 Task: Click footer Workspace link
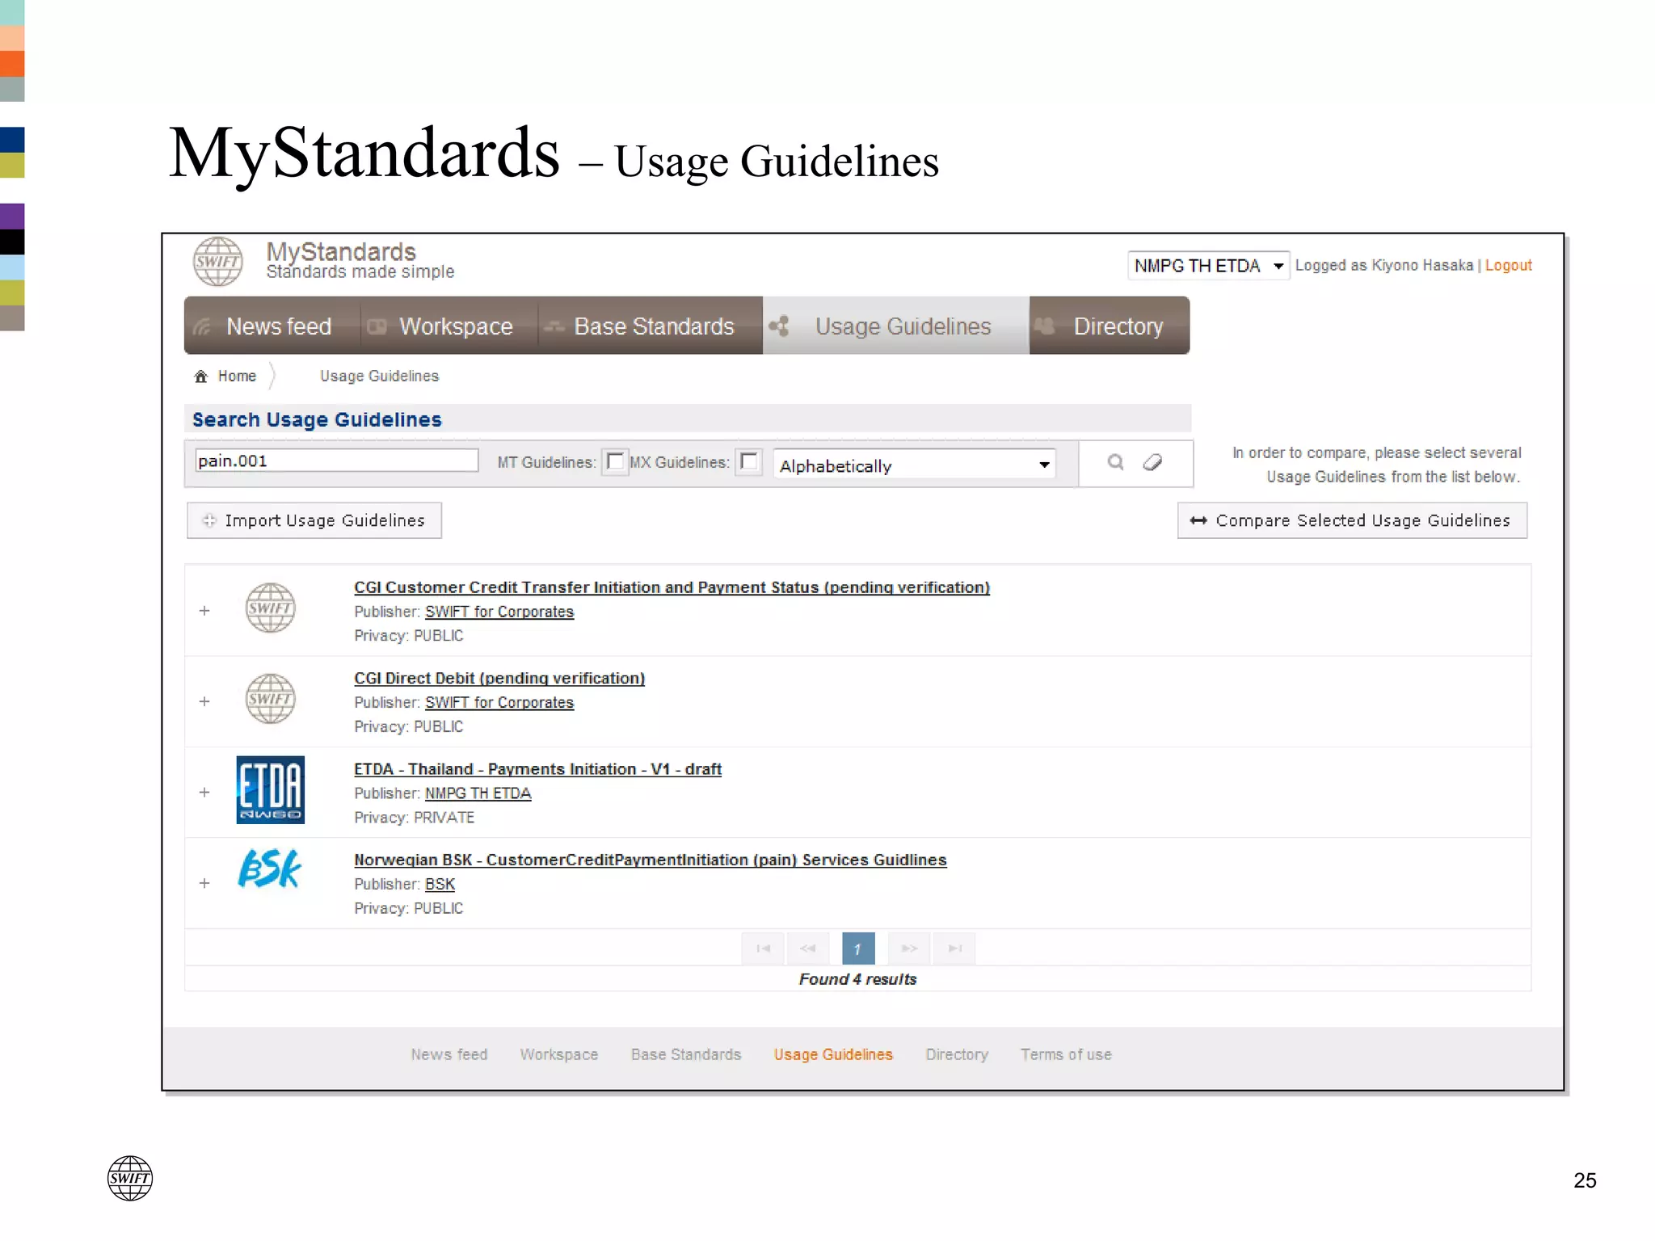pyautogui.click(x=559, y=1054)
